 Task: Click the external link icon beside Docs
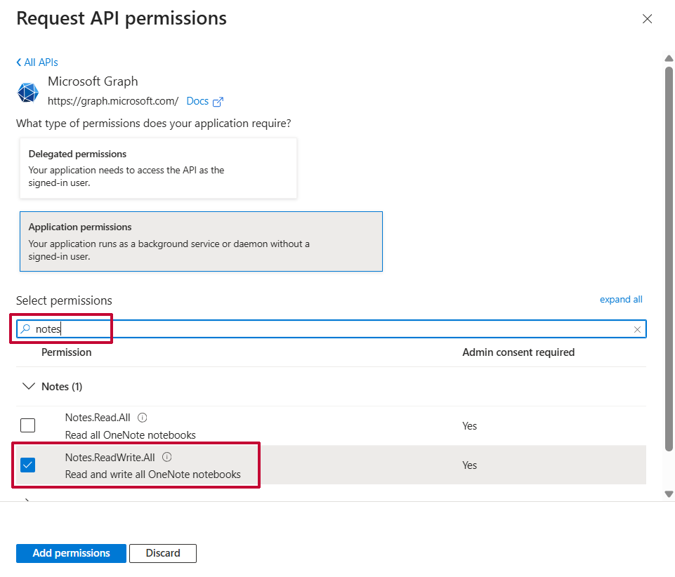(218, 102)
